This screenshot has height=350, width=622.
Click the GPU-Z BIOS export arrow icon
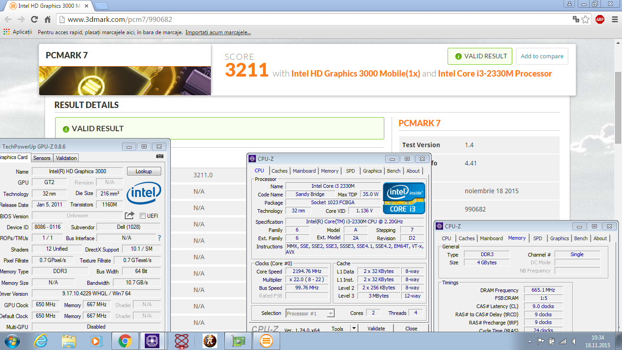(x=130, y=216)
